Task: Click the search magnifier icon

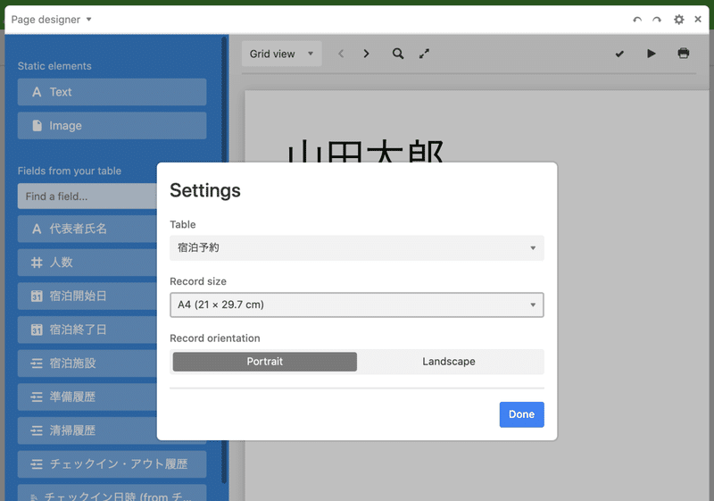Action: click(398, 54)
